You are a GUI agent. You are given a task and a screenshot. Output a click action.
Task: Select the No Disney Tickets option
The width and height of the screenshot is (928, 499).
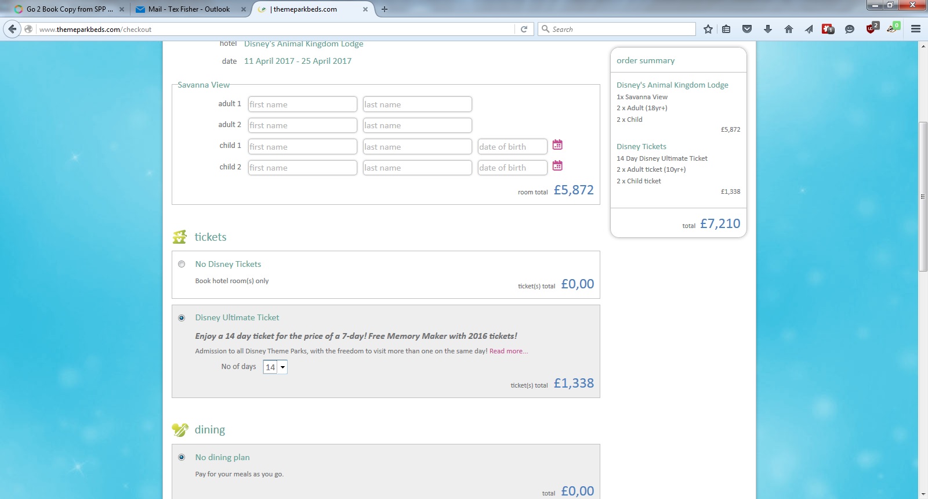[x=182, y=264]
